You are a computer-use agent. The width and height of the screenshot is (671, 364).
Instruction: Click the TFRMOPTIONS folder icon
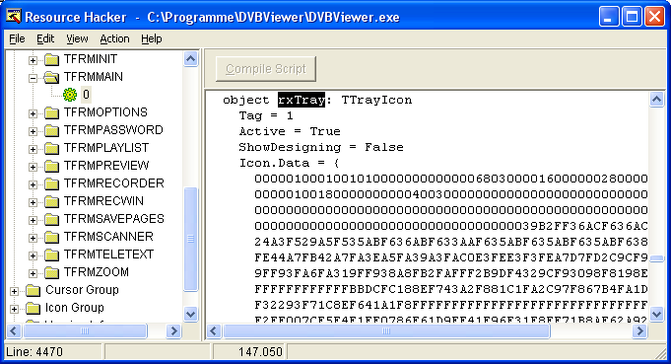pos(52,112)
